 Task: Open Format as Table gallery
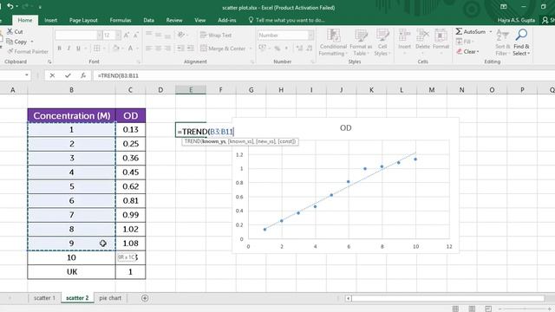coord(361,42)
